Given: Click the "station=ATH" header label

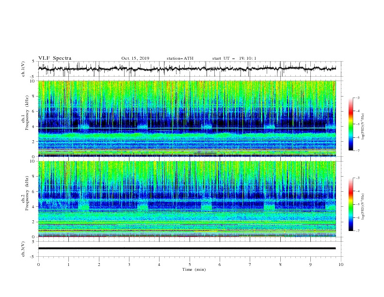Looking at the screenshot, I should tap(180, 58).
